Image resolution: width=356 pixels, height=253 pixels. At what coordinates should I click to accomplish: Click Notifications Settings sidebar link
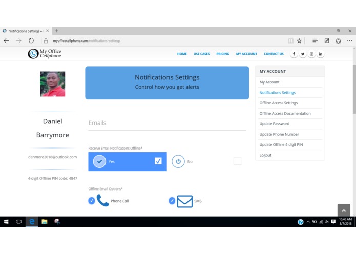[x=278, y=93]
